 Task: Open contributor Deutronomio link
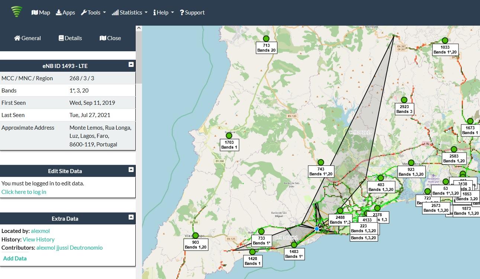(x=86, y=247)
